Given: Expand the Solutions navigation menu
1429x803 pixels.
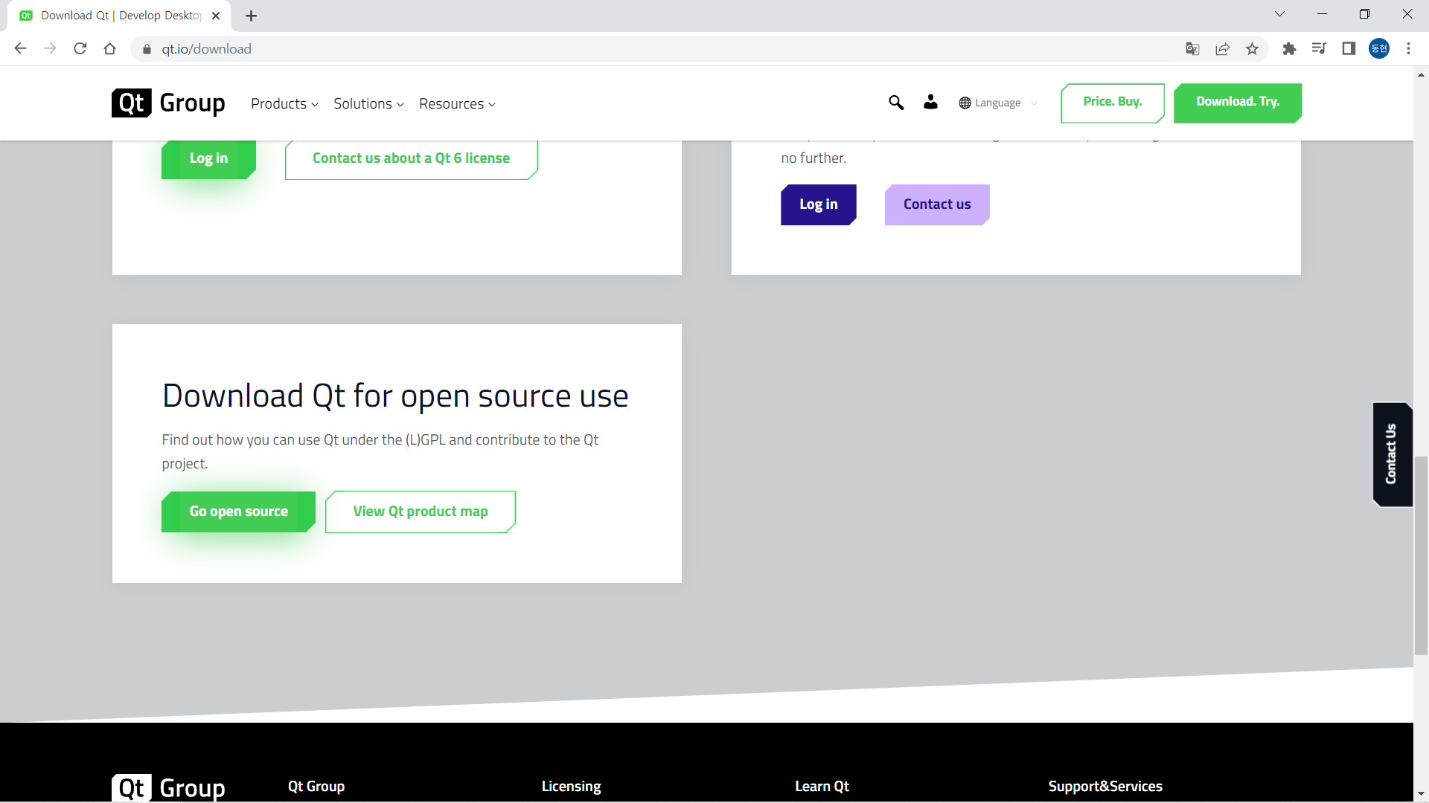Looking at the screenshot, I should 368,104.
